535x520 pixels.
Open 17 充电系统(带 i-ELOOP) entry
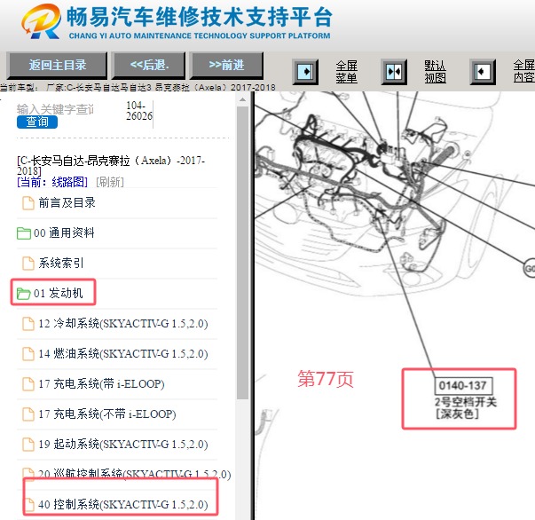coord(101,384)
